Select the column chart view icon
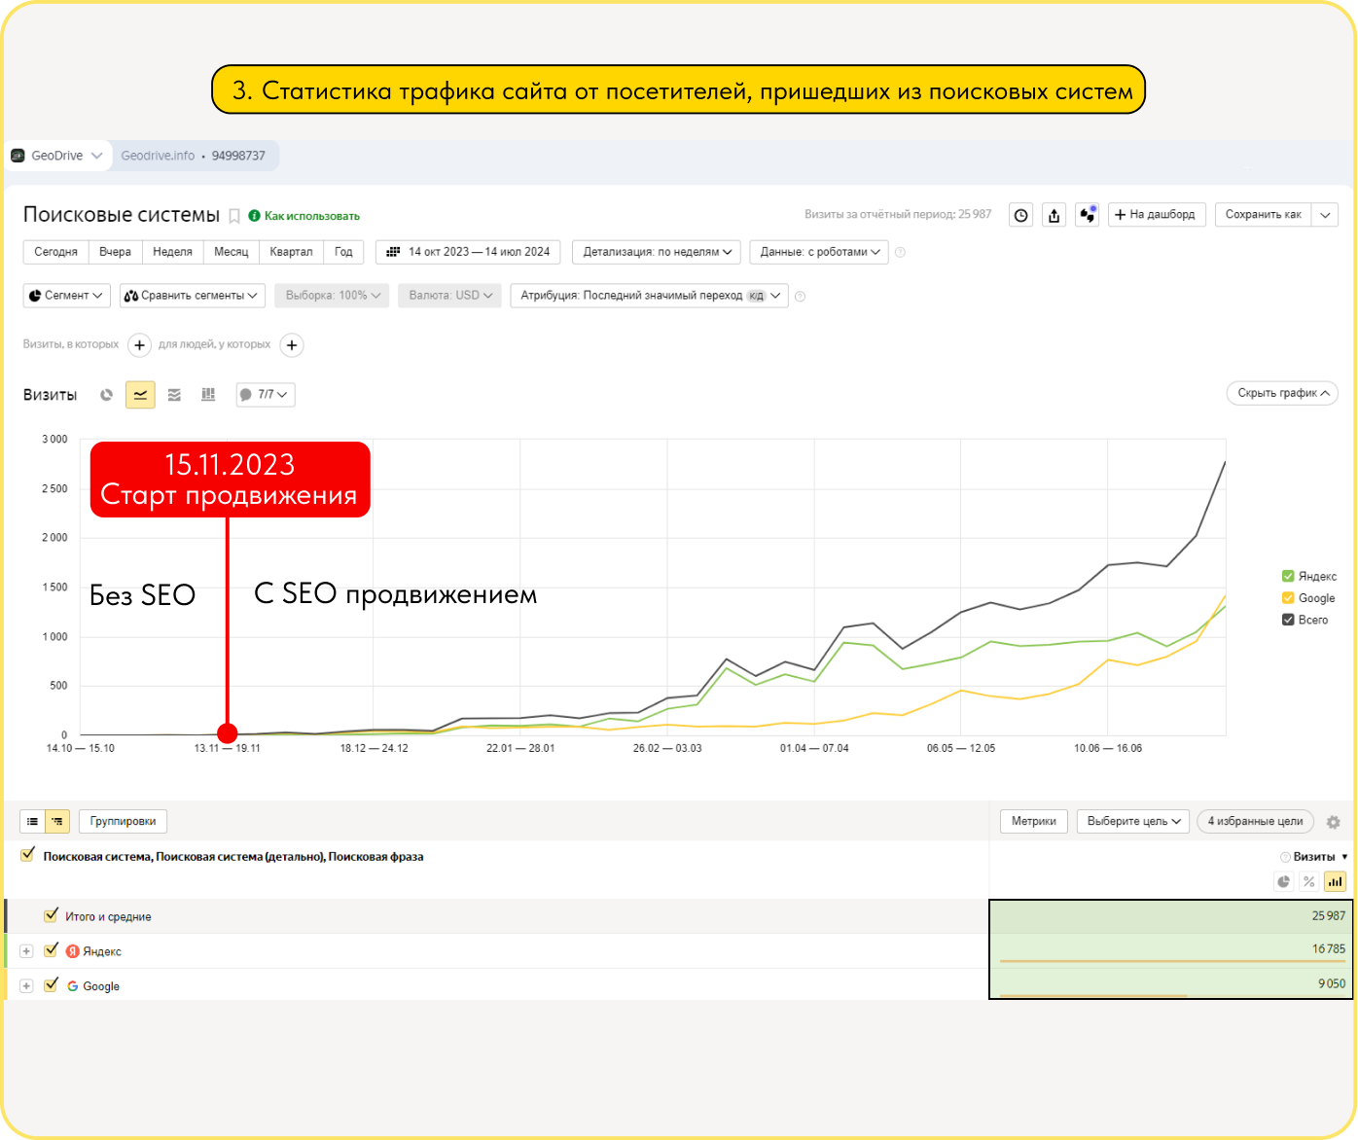1358x1140 pixels. (x=208, y=395)
